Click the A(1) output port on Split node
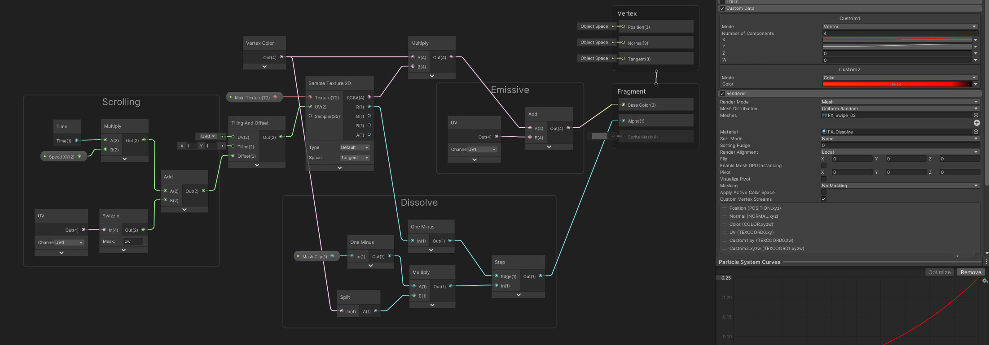This screenshot has width=989, height=345. point(376,311)
